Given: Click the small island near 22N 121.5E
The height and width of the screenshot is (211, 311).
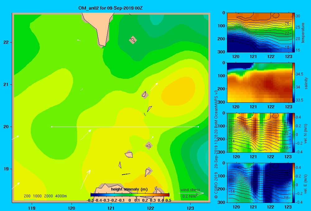Looking at the screenshot, I should pos(133,40).
